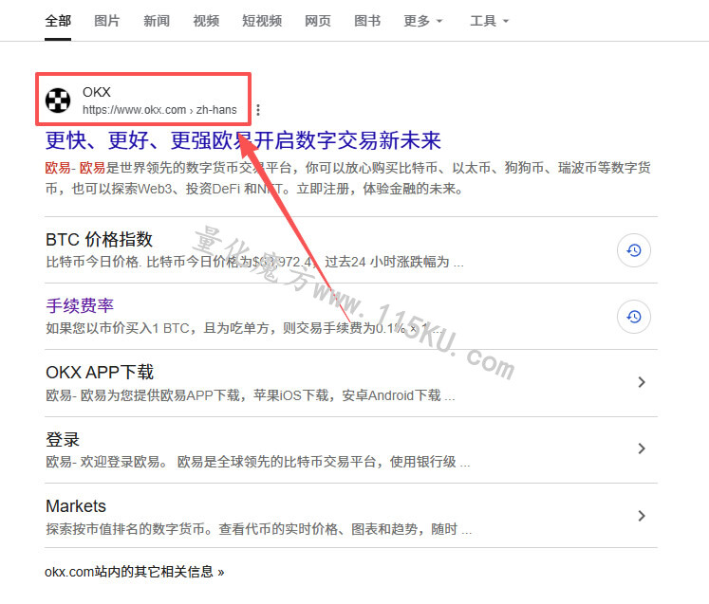Expand the 登录 row chevron
This screenshot has width=709, height=604.
642,448
